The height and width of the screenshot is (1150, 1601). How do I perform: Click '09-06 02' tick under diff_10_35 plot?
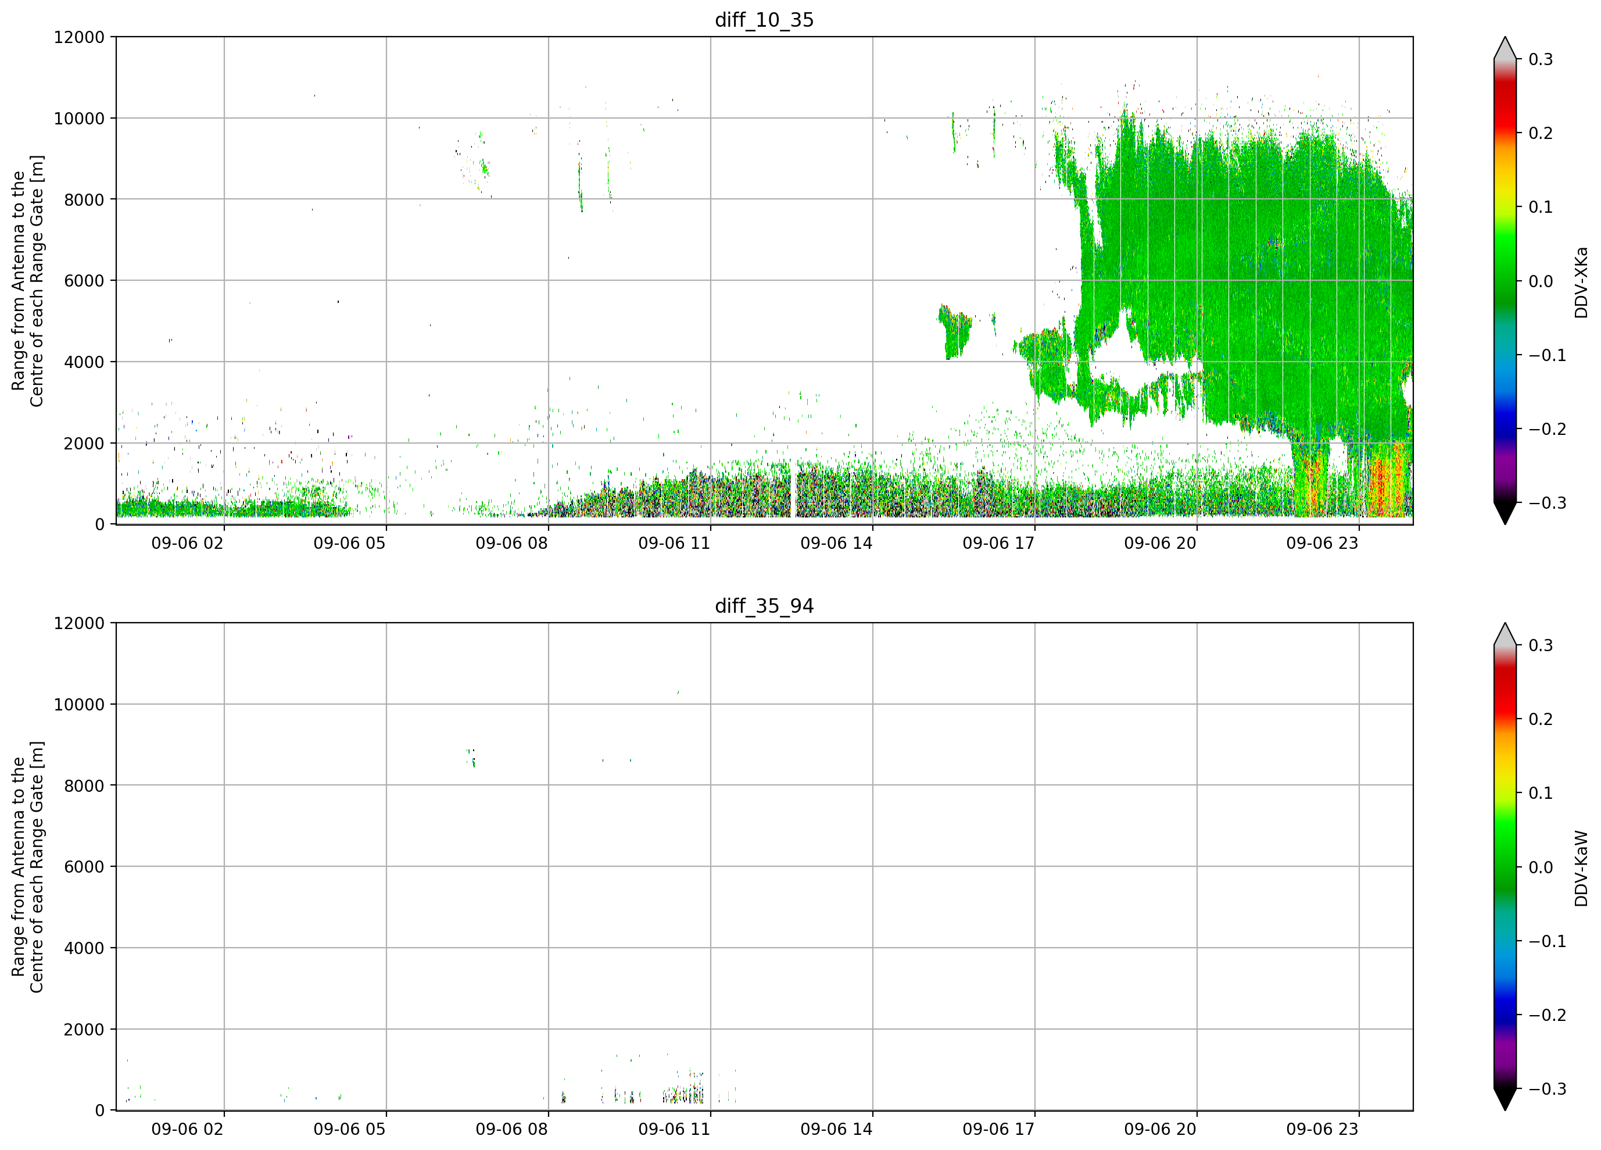[x=187, y=543]
